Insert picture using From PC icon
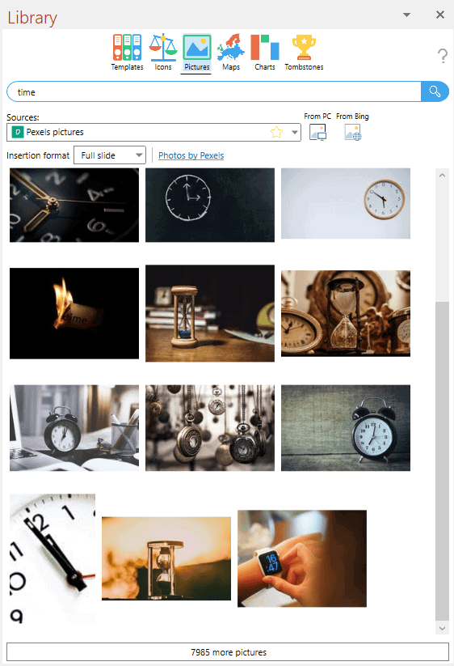 pyautogui.click(x=317, y=132)
